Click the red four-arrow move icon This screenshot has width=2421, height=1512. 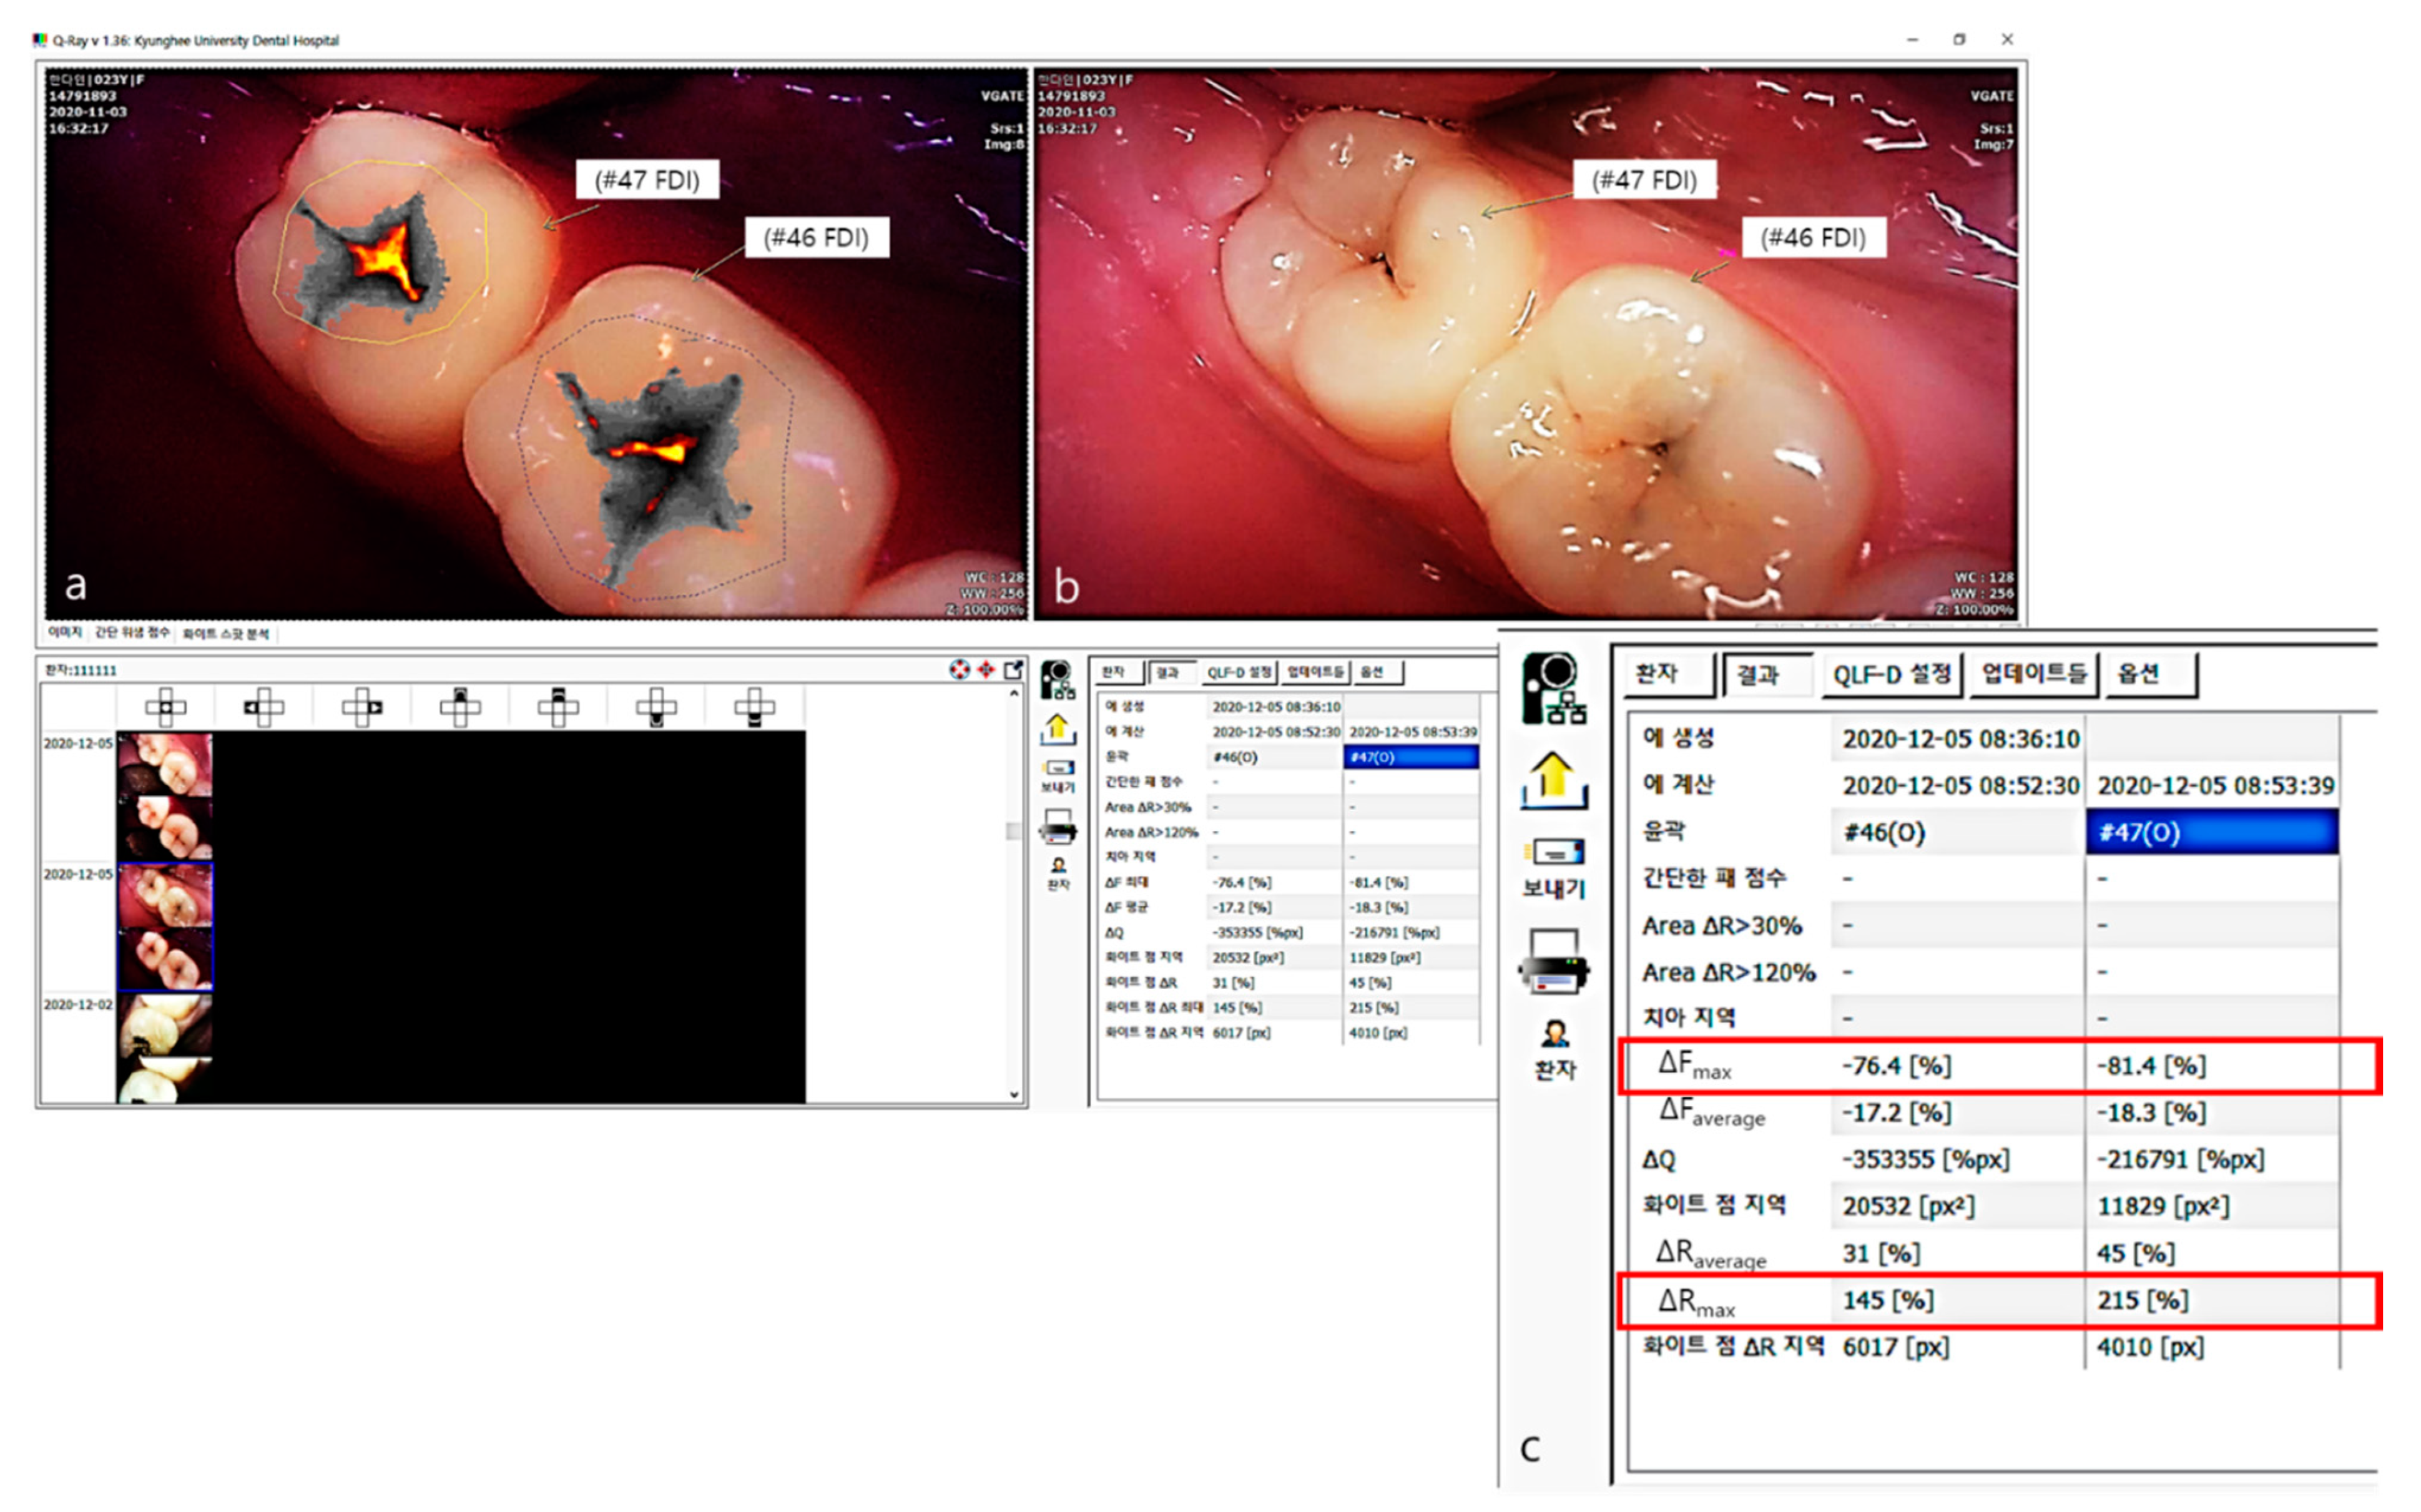pyautogui.click(x=986, y=670)
